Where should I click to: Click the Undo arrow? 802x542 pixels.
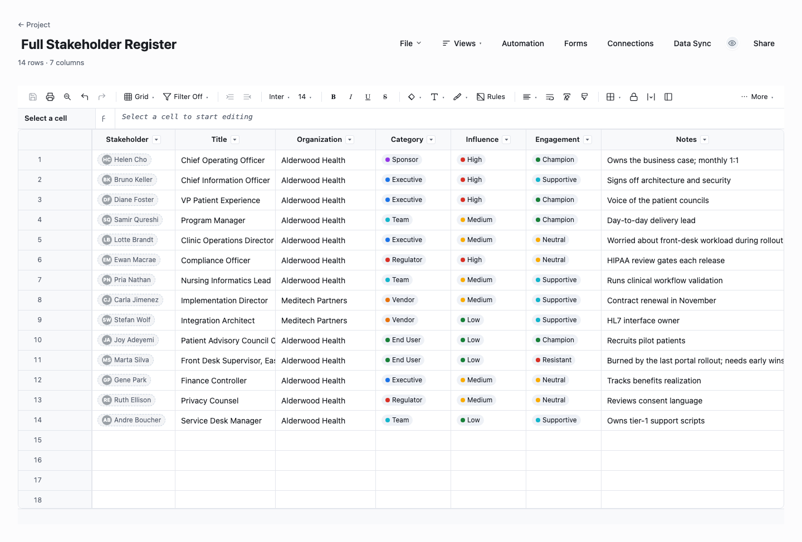(x=85, y=97)
